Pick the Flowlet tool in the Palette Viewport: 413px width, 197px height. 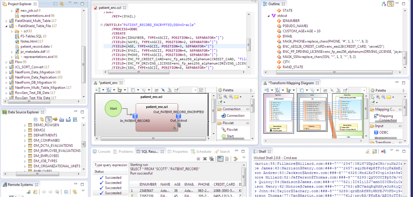pos(229,130)
